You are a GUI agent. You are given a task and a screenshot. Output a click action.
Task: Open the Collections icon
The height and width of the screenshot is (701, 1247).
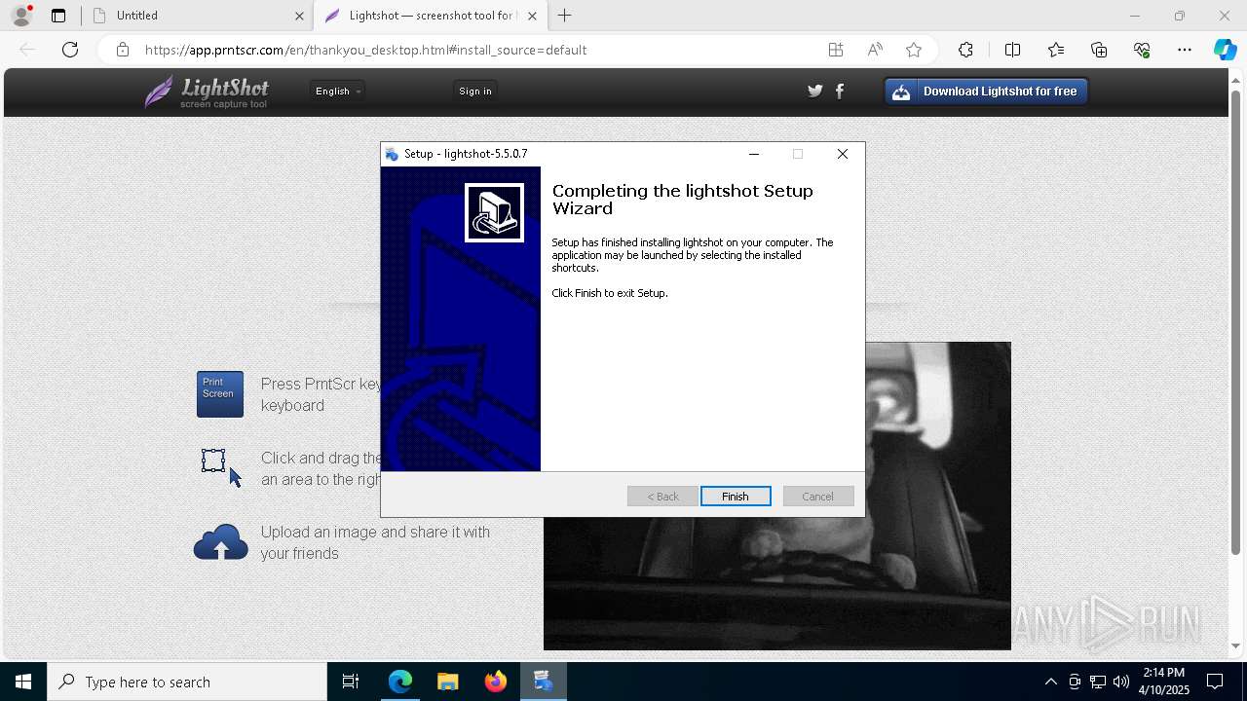tap(1099, 50)
